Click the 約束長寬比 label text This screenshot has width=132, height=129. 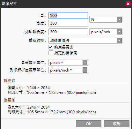click(x=64, y=47)
